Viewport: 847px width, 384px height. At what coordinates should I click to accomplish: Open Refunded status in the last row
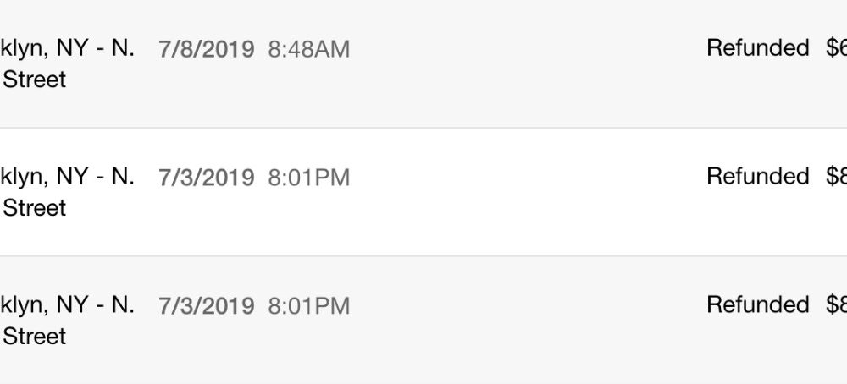758,304
